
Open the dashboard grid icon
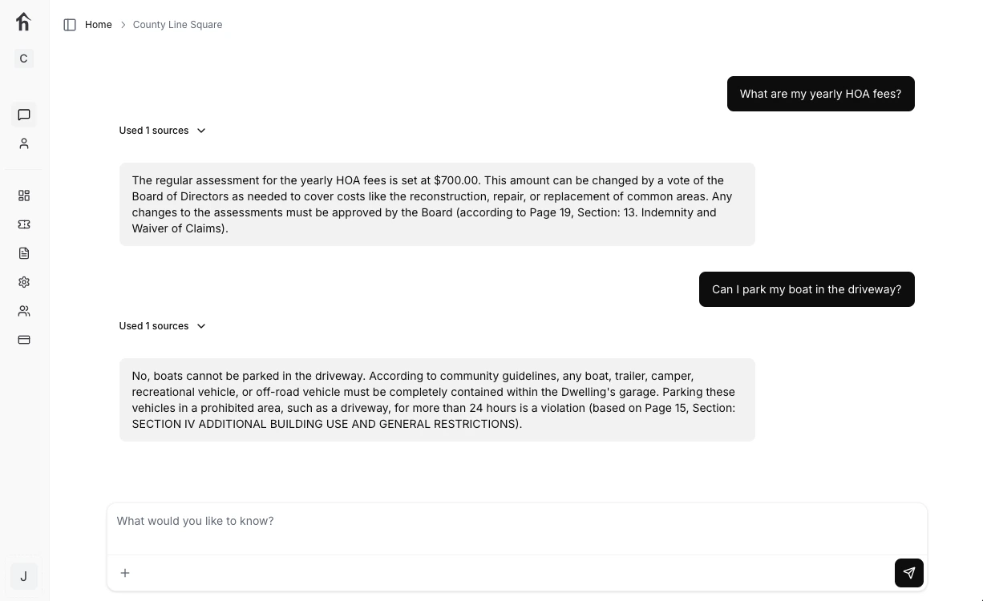(x=24, y=196)
